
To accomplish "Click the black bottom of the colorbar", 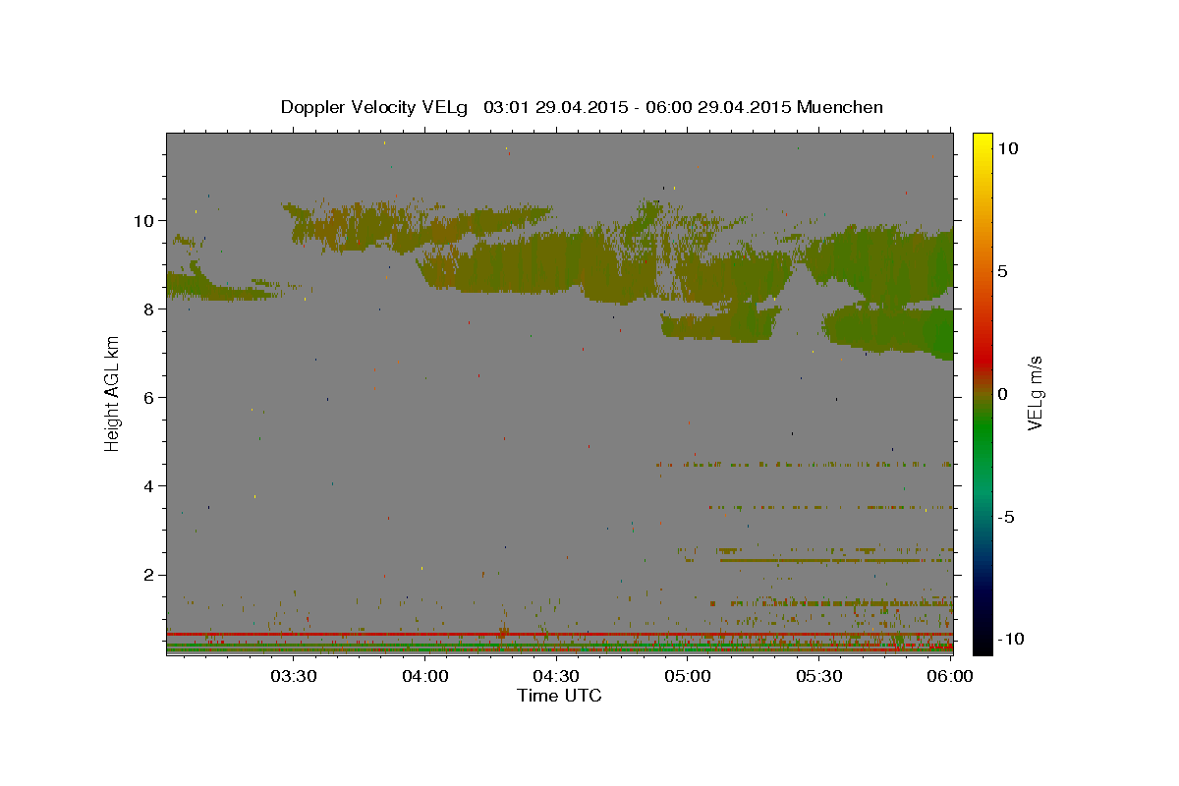I will coord(982,644).
